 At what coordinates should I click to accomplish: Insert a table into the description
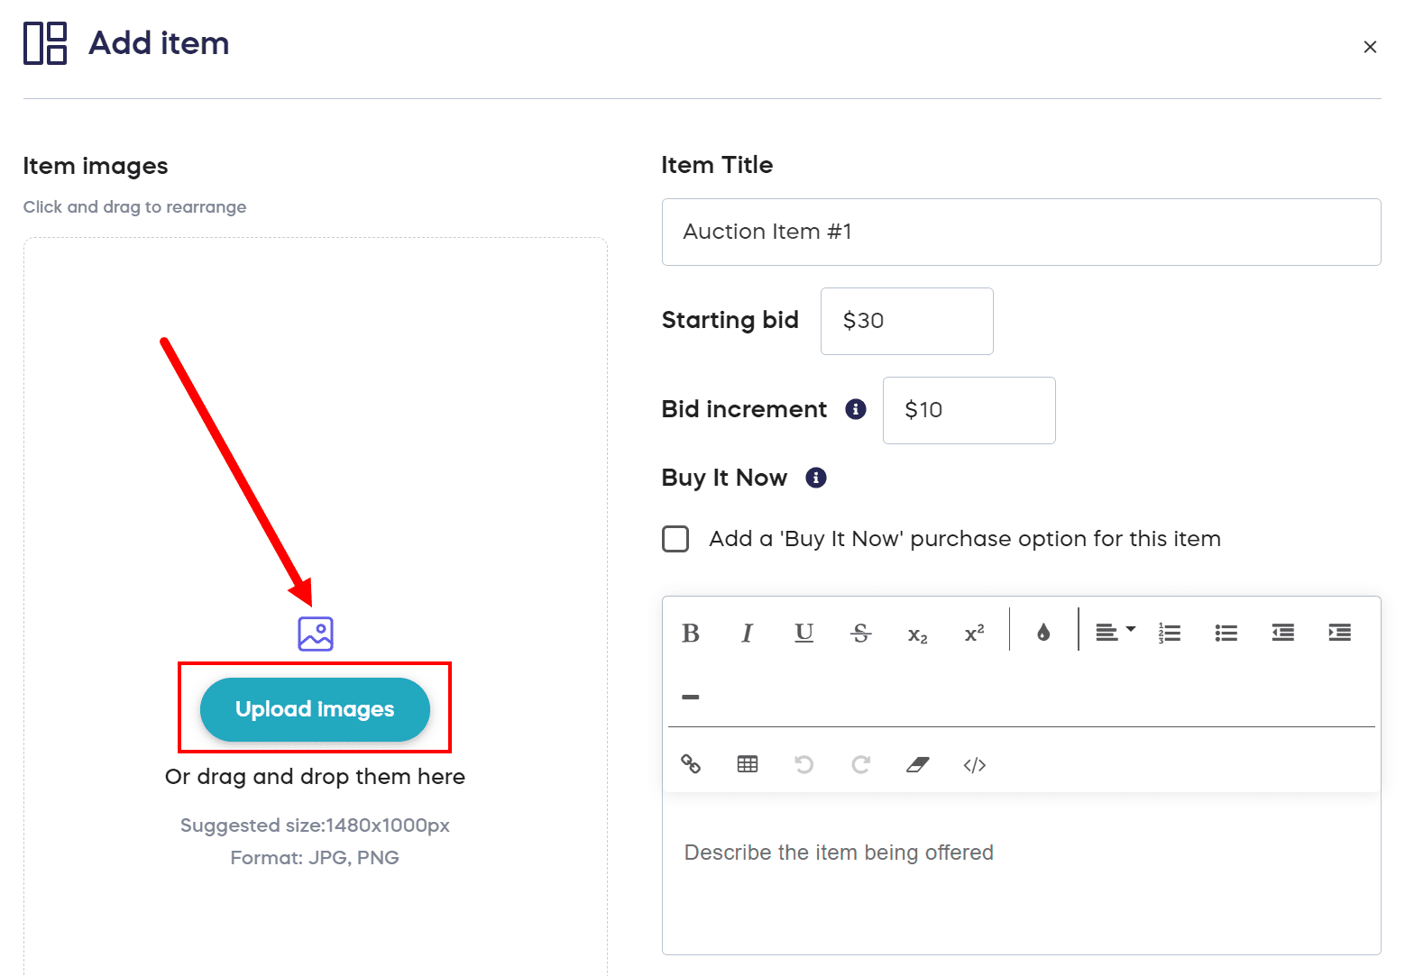747,764
